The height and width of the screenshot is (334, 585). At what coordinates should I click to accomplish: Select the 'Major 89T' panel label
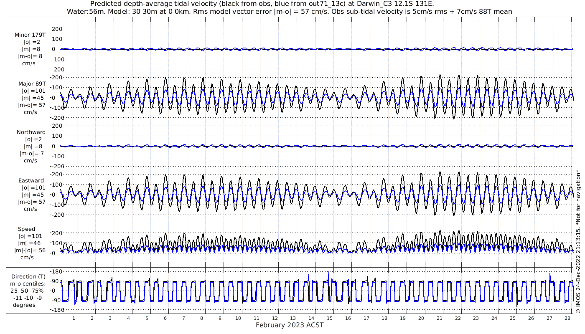click(x=32, y=84)
